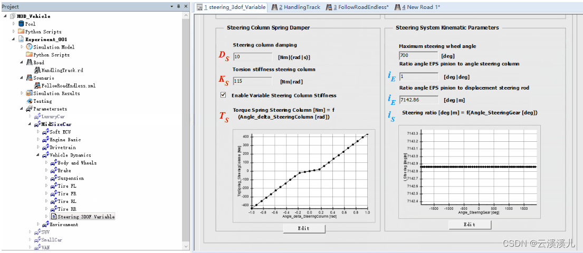Click the MOD_Vehicle project icon

(x=13, y=16)
